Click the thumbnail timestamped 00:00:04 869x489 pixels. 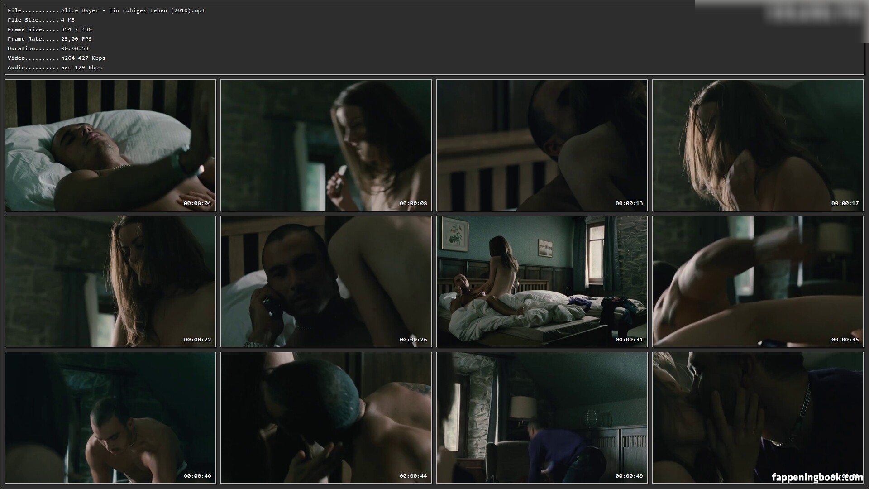click(110, 145)
